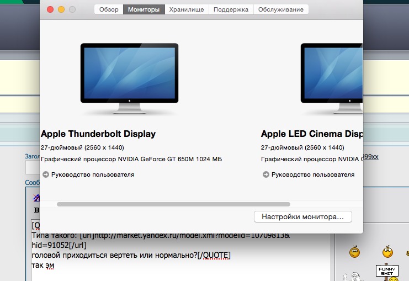Close the About This Mac window
This screenshot has width=409, height=281.
[x=50, y=9]
